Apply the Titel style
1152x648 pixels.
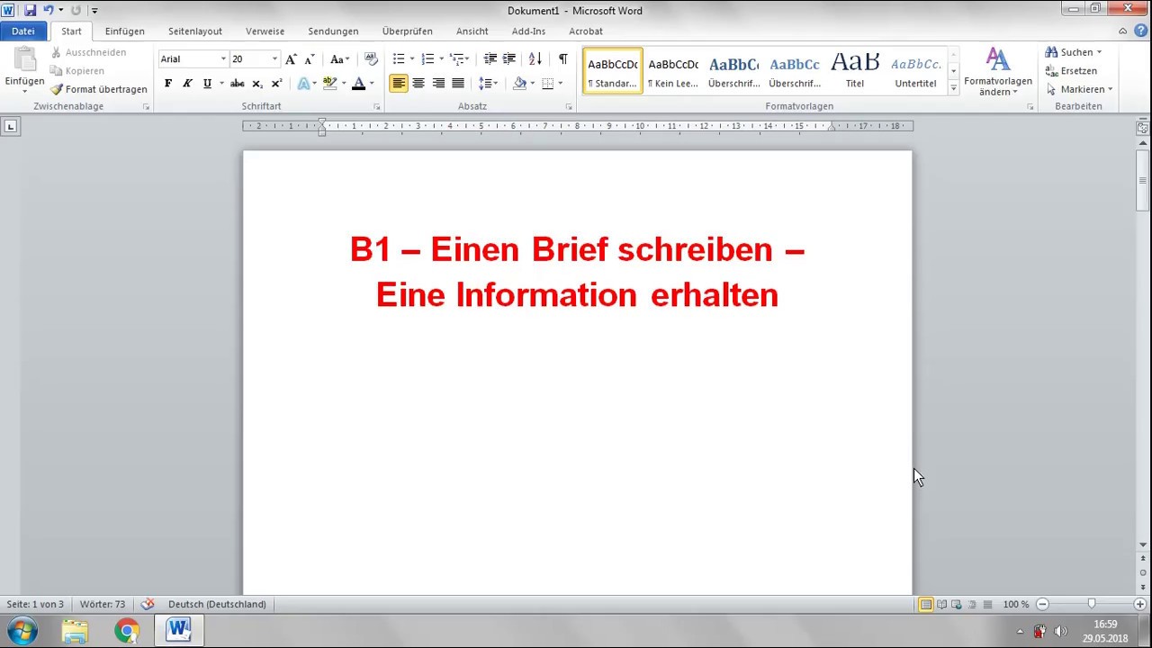point(855,71)
